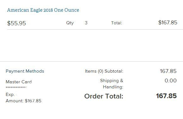Image resolution: width=183 pixels, height=119 pixels.
Task: Click the Exp. expiration label
Action: coord(10,94)
